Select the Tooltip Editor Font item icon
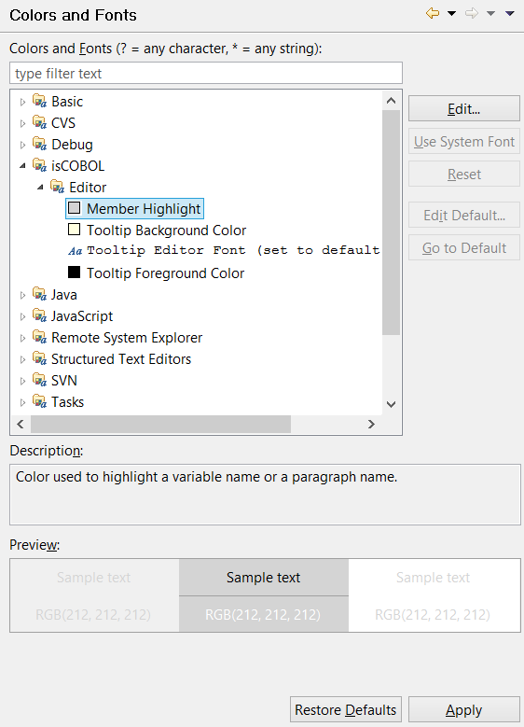The height and width of the screenshot is (727, 524). click(75, 251)
